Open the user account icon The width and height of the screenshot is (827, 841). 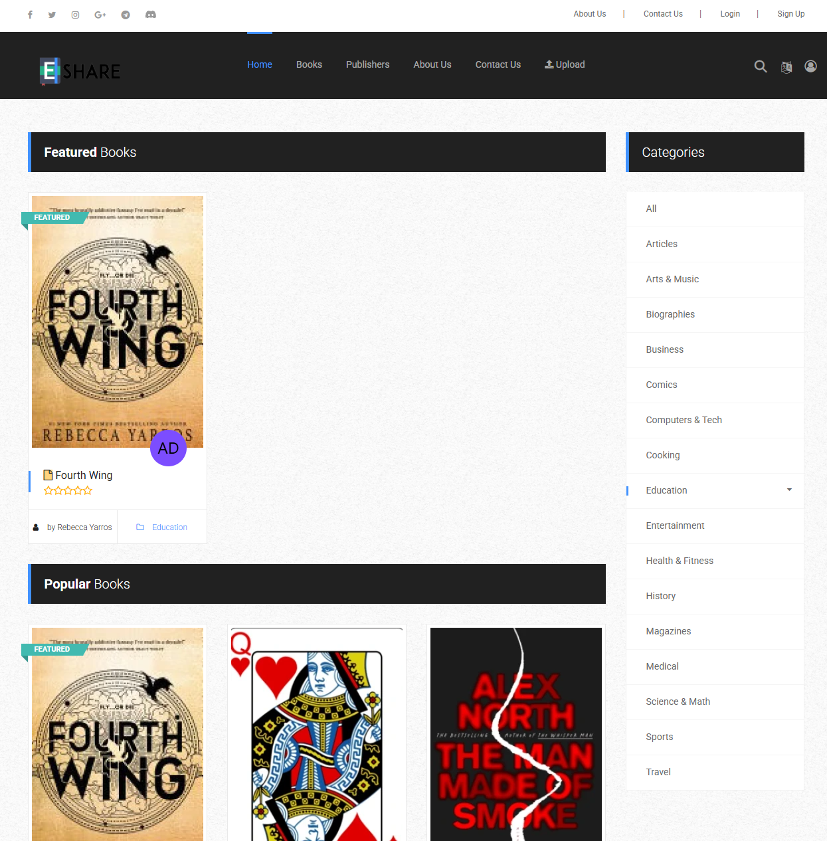(x=810, y=66)
